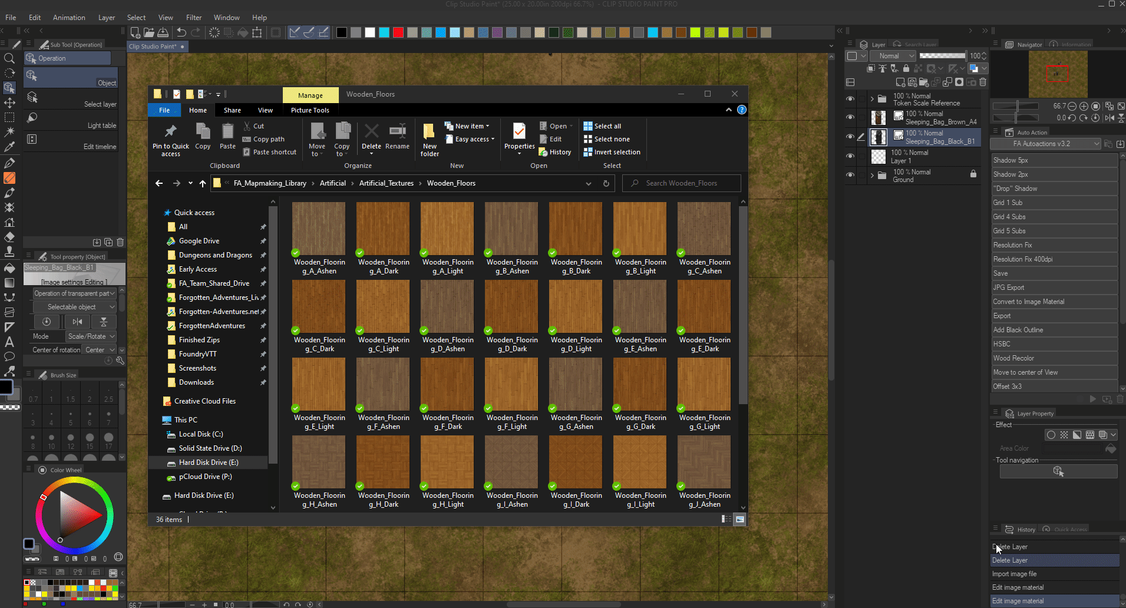Hide the Token Scale Reference layer folder
Screen dimensions: 1126x608
click(850, 99)
